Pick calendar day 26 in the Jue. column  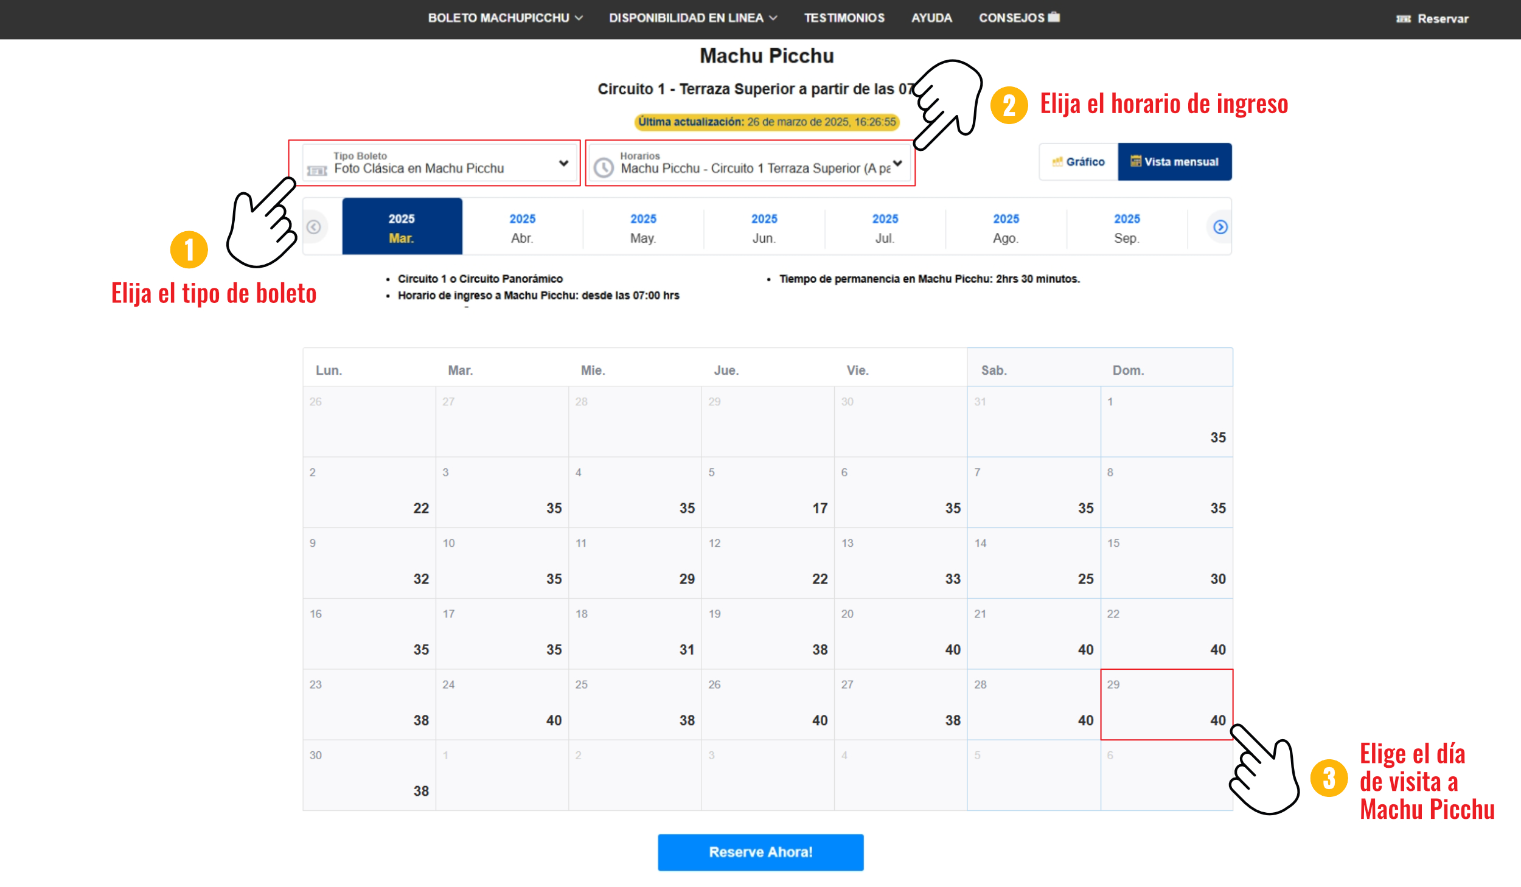click(x=768, y=704)
